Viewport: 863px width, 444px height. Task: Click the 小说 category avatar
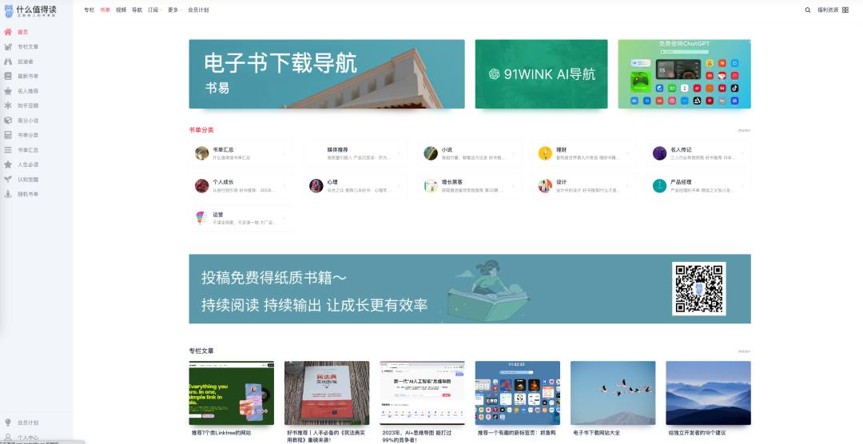pyautogui.click(x=431, y=153)
